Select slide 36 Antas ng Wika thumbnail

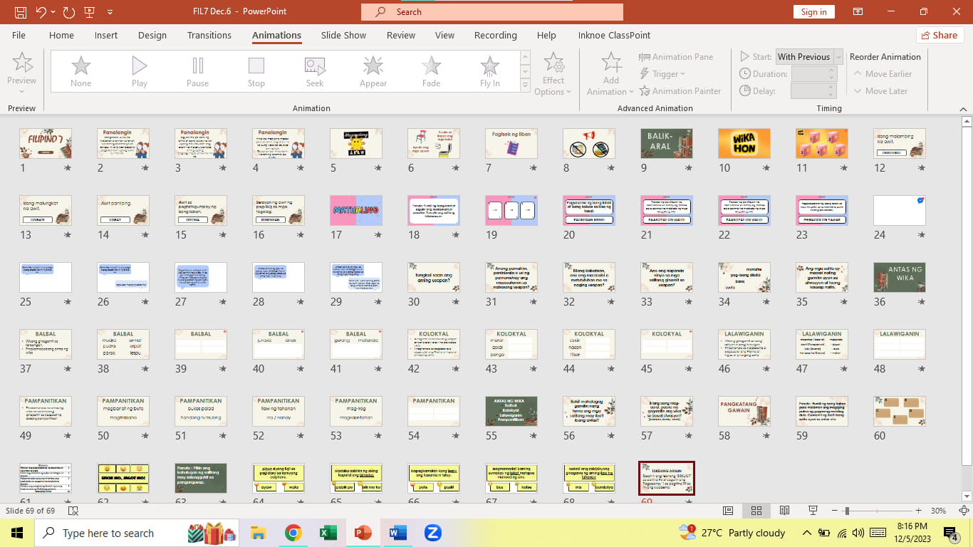pos(900,278)
